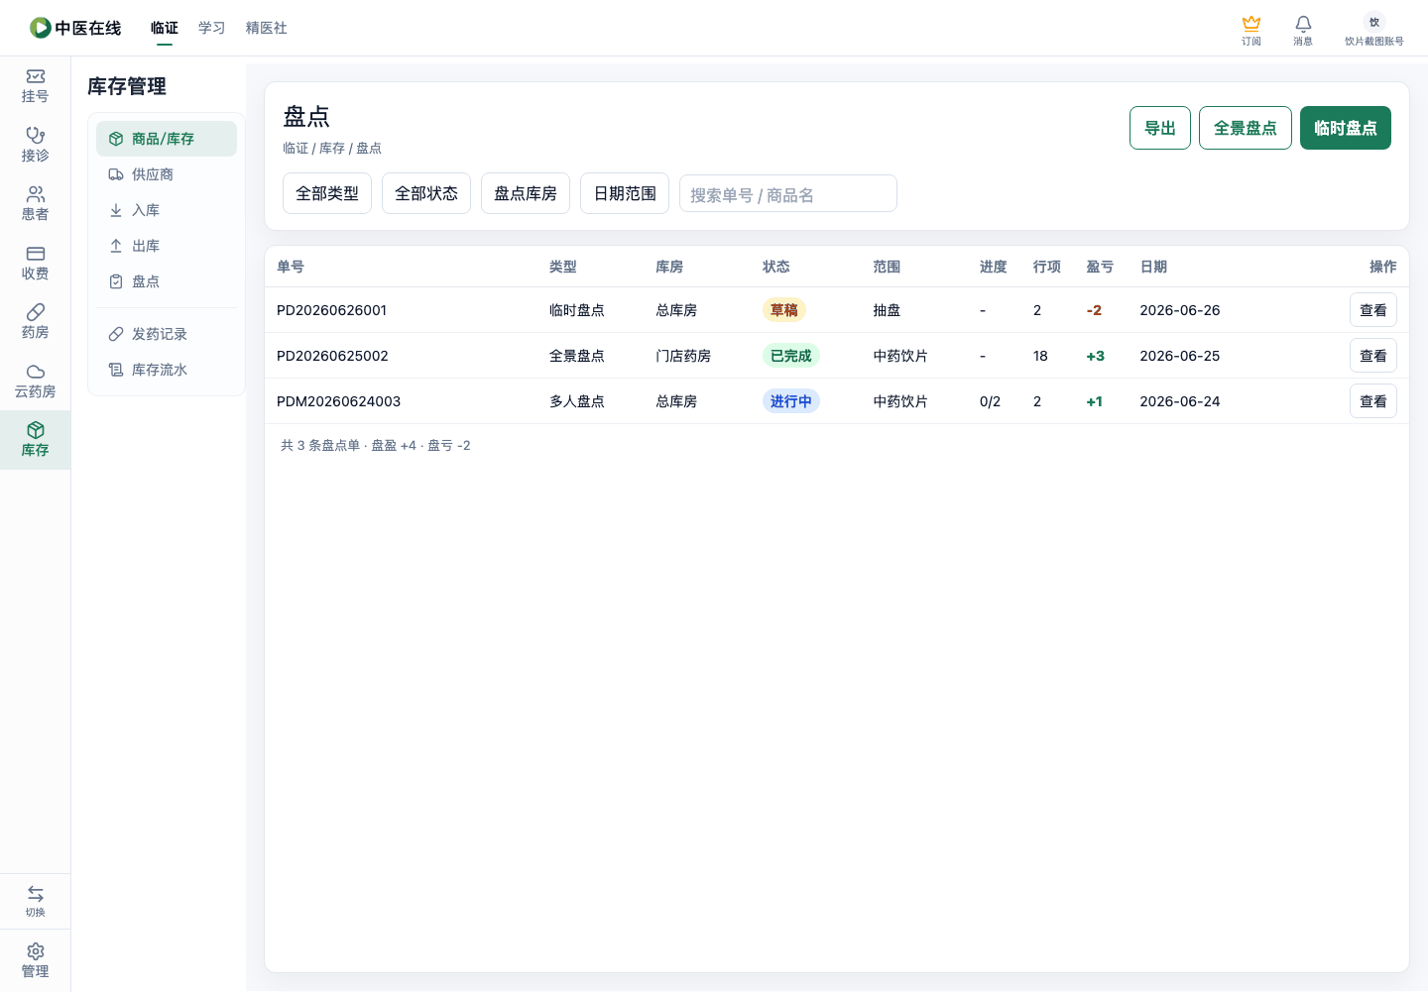1428x992 pixels.
Task: Start a 全景盘点
Action: click(1246, 128)
